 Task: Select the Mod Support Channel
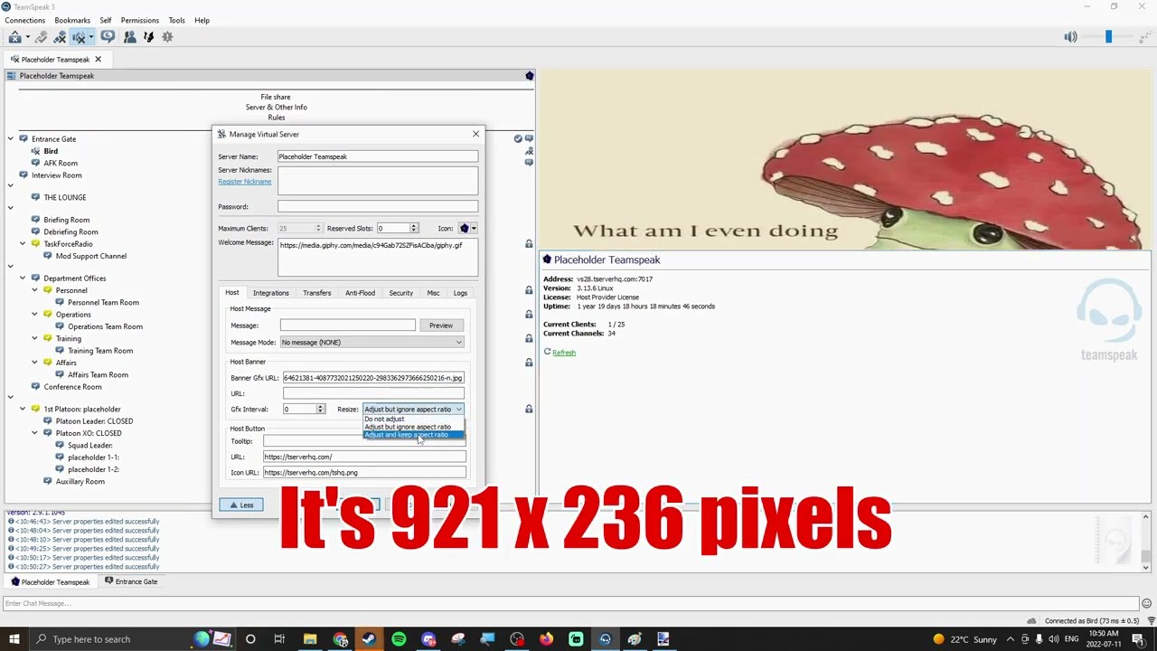91,256
